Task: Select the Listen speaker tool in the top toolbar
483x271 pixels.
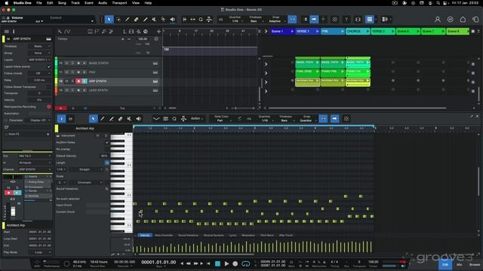Action: 173,20
